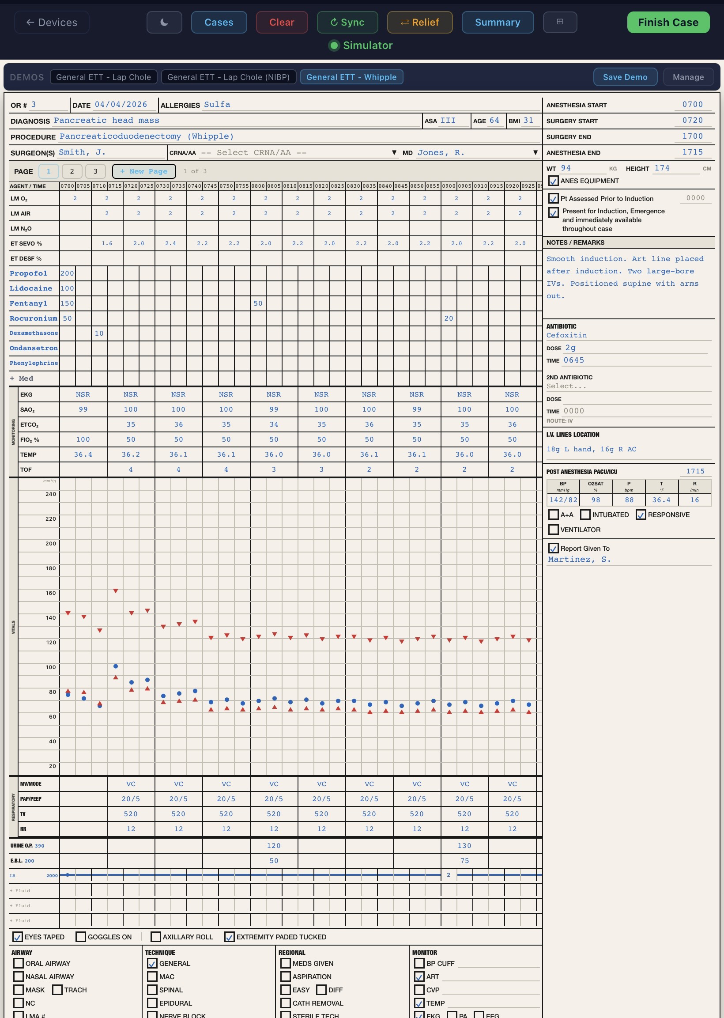
Task: Switch to page 2
Action: tap(72, 171)
